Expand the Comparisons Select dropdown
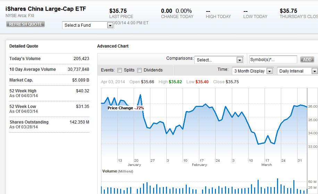The height and width of the screenshot is (194, 318). coord(219,60)
